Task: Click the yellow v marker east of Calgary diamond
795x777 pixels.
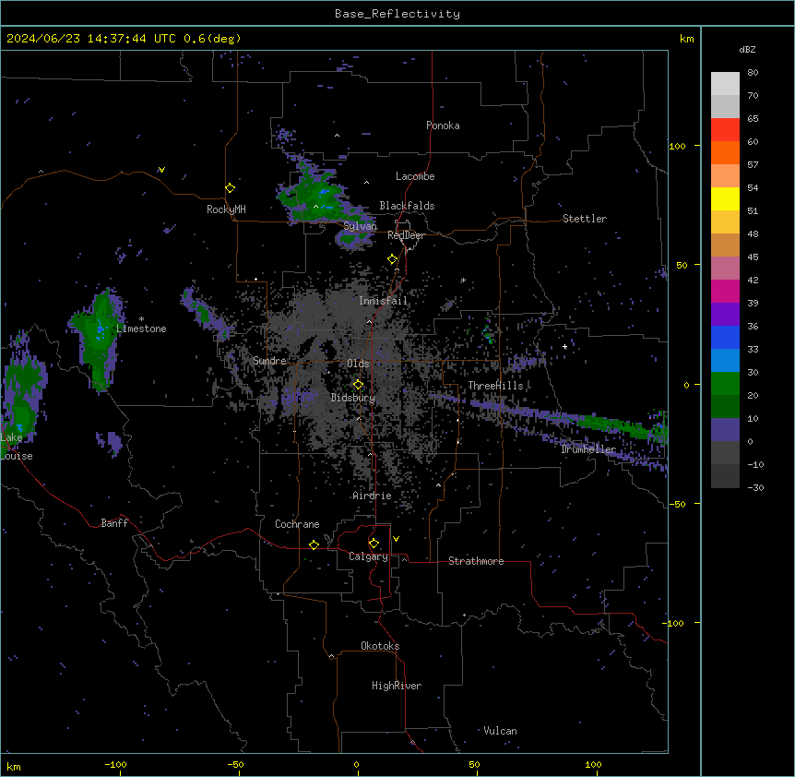Action: 396,539
